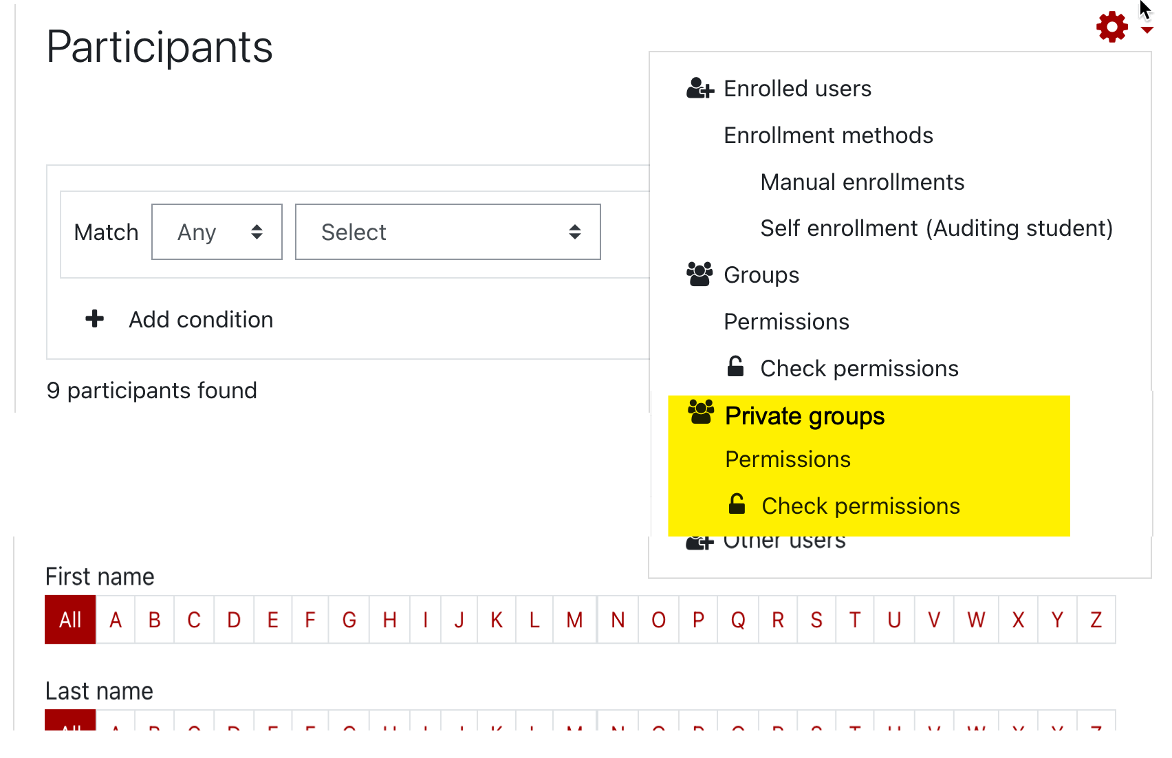Open Check permissions under Groups
Screen dimensions: 1172x758
[859, 369]
